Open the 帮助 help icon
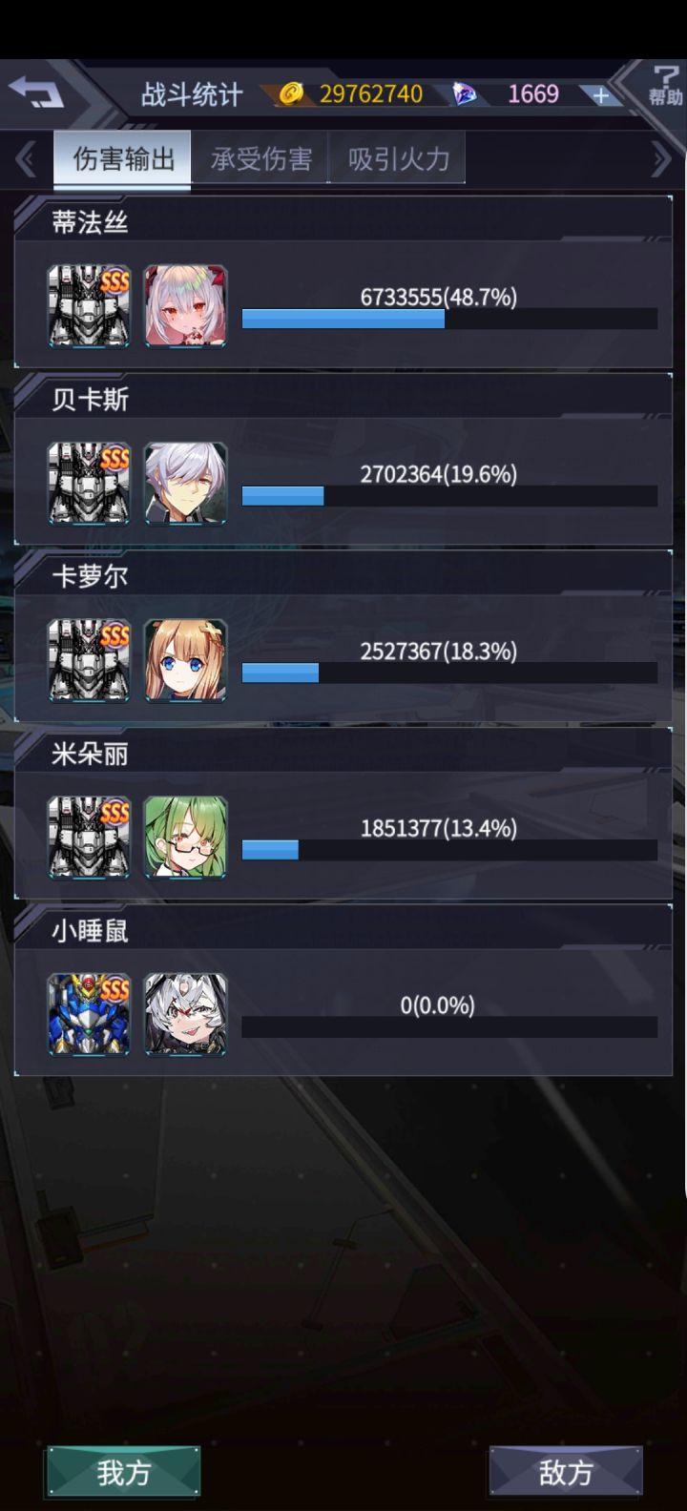Viewport: 687px width, 1511px height. 665,86
